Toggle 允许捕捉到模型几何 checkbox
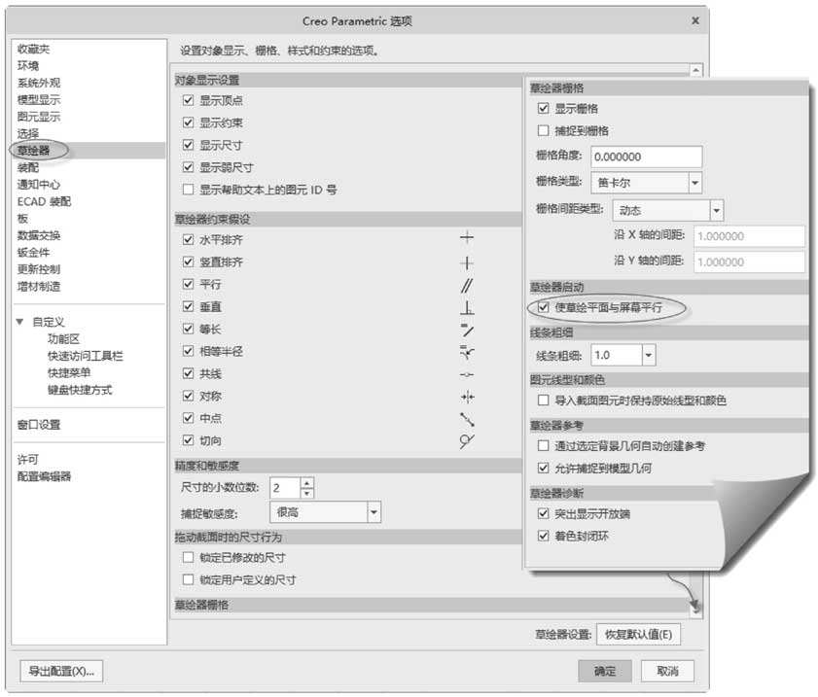The height and width of the screenshot is (697, 818). pyautogui.click(x=543, y=469)
